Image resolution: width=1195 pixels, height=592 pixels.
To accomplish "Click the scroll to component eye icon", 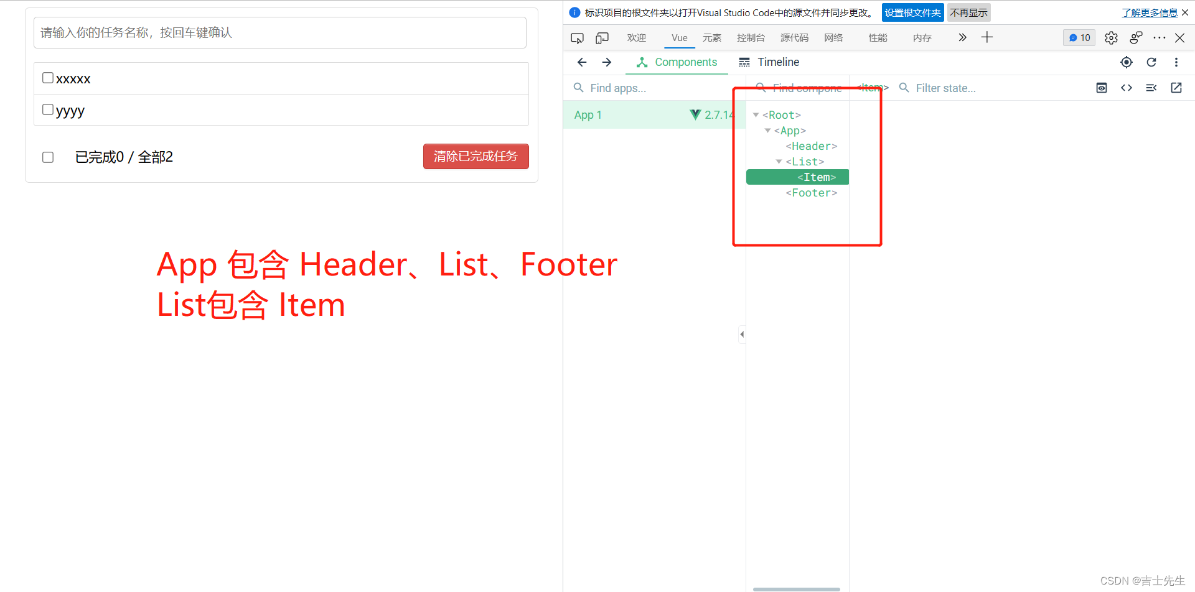I will coord(1102,88).
